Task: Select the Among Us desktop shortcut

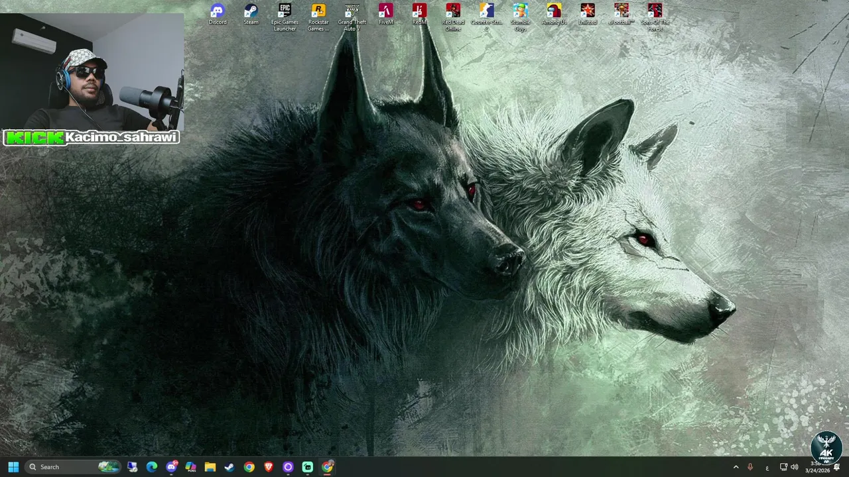Action: pyautogui.click(x=554, y=15)
